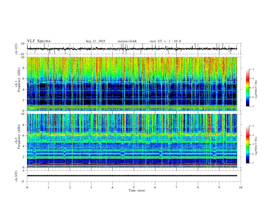Screen dimensions: 271x210
Task: Click the "VLF Spectra" title text
Action: [39, 41]
